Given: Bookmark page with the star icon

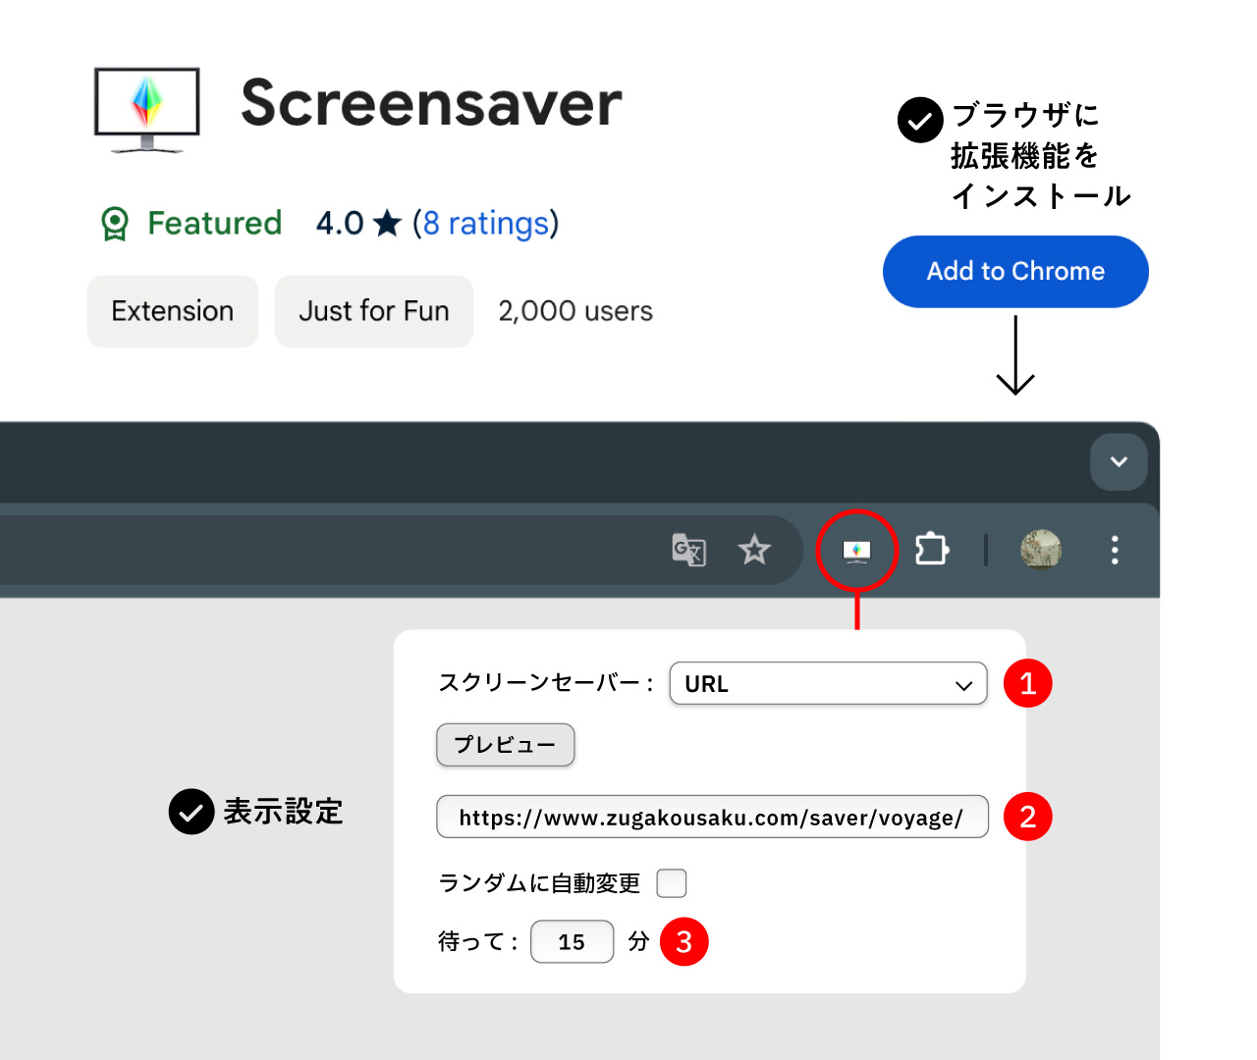Looking at the screenshot, I should click(754, 550).
